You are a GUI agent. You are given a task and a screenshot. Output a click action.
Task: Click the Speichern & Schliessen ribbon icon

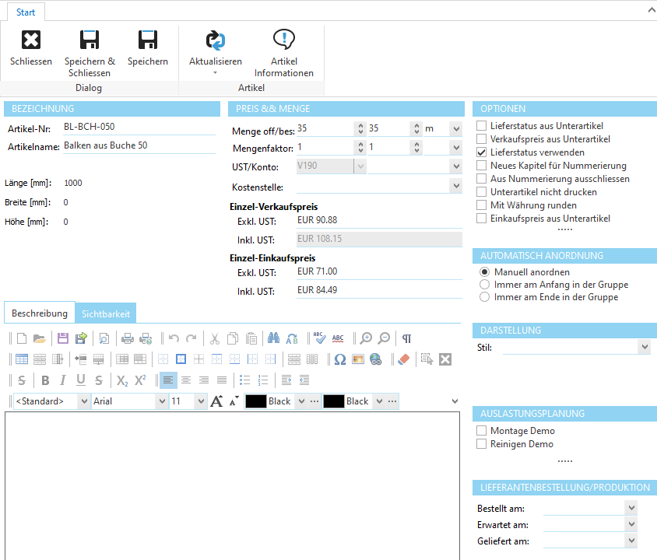click(90, 41)
